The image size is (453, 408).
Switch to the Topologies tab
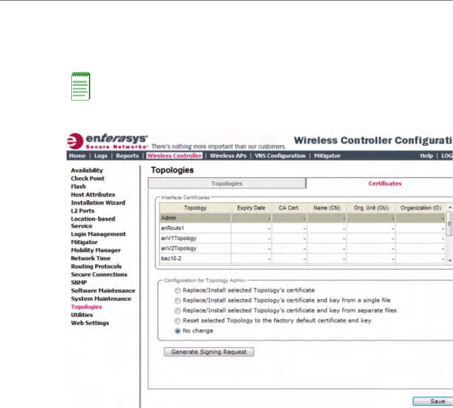227,183
